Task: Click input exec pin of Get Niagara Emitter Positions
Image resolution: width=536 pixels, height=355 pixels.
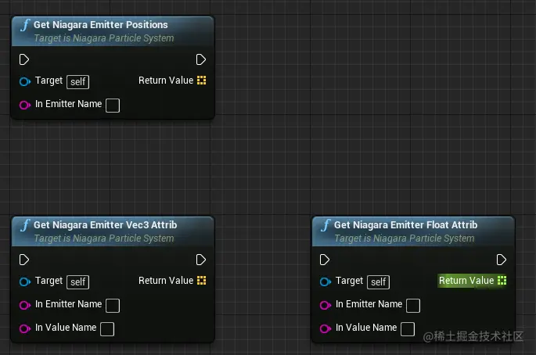Action: point(24,59)
